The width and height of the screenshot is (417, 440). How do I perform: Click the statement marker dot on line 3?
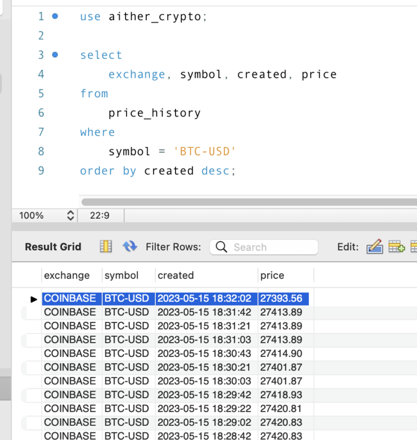point(55,55)
